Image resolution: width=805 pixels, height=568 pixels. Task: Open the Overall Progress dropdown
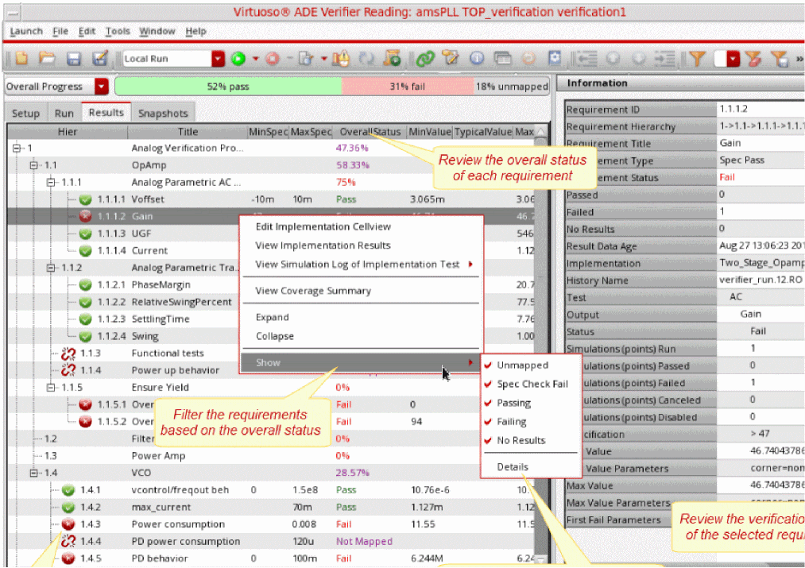coord(102,87)
